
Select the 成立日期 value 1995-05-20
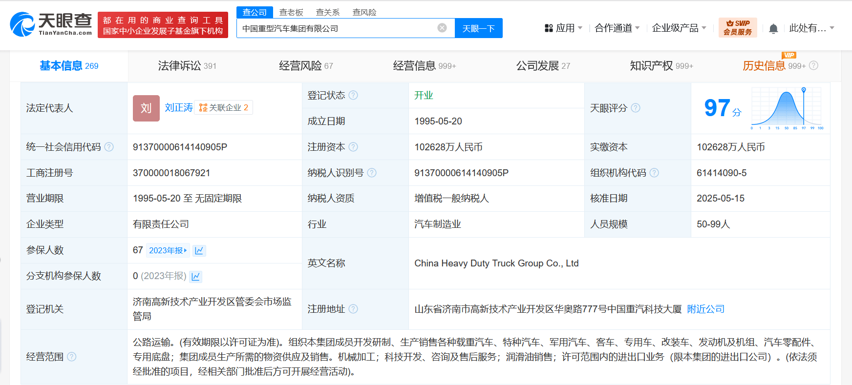[438, 121]
